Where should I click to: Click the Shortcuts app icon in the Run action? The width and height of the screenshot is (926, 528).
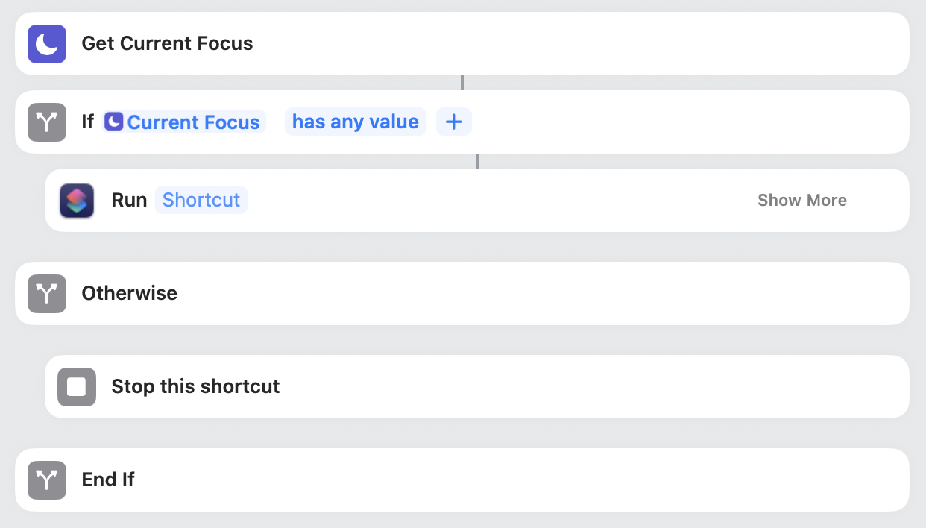(77, 201)
